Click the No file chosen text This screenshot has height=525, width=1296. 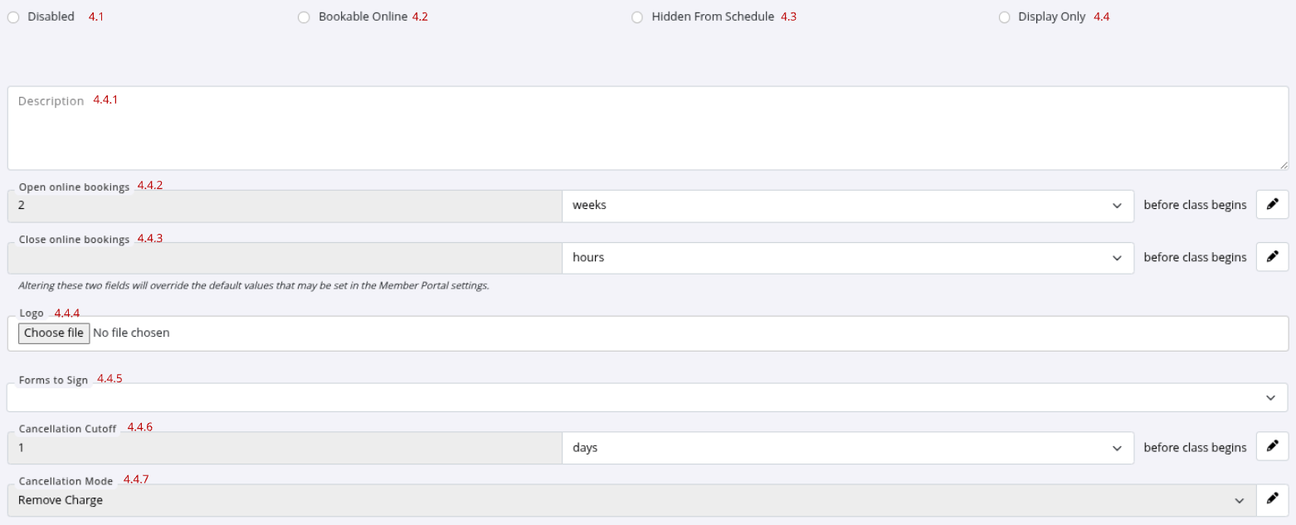(131, 333)
